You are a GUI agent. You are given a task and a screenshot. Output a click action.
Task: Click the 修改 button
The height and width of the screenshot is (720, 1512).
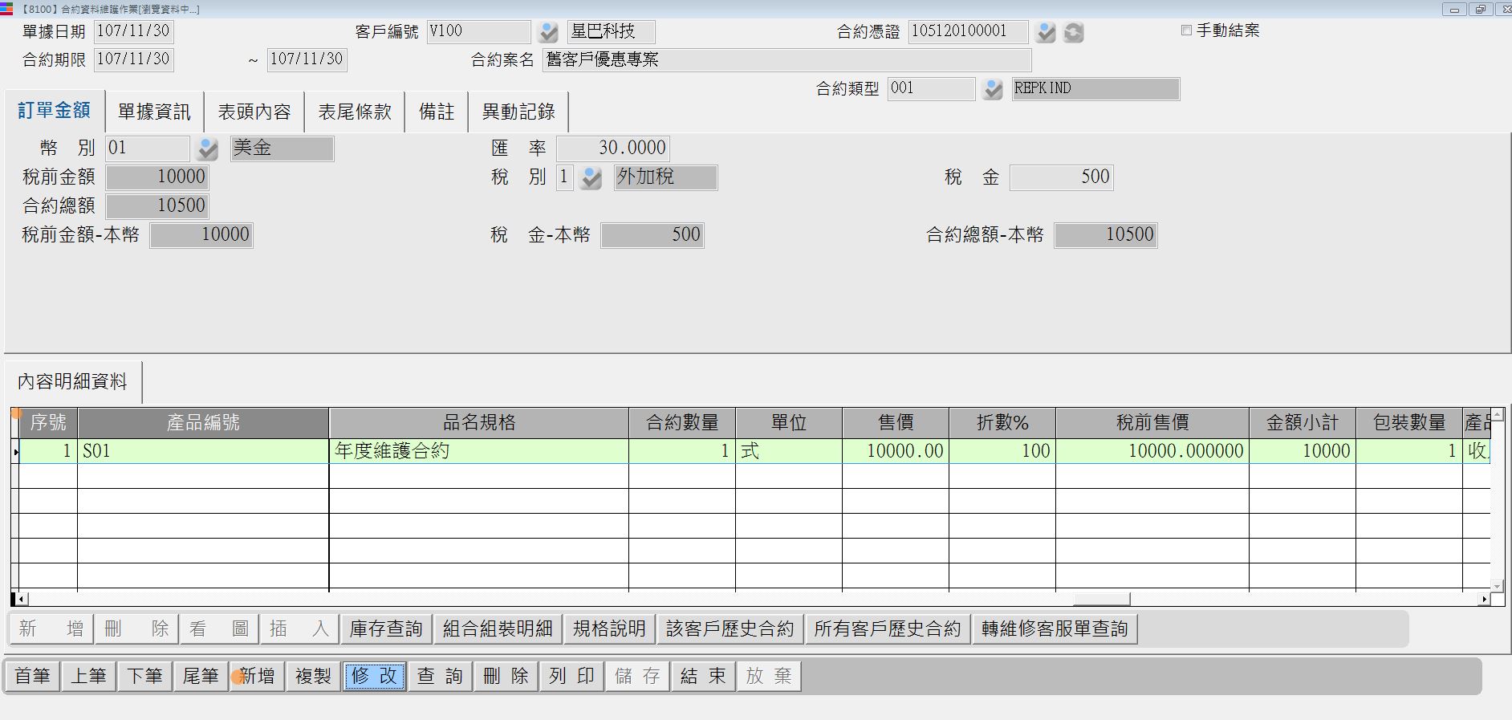374,677
